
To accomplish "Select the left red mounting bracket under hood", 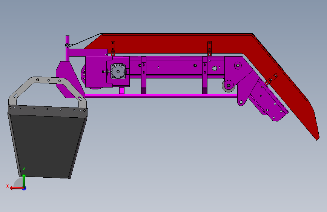I will pos(113,49).
